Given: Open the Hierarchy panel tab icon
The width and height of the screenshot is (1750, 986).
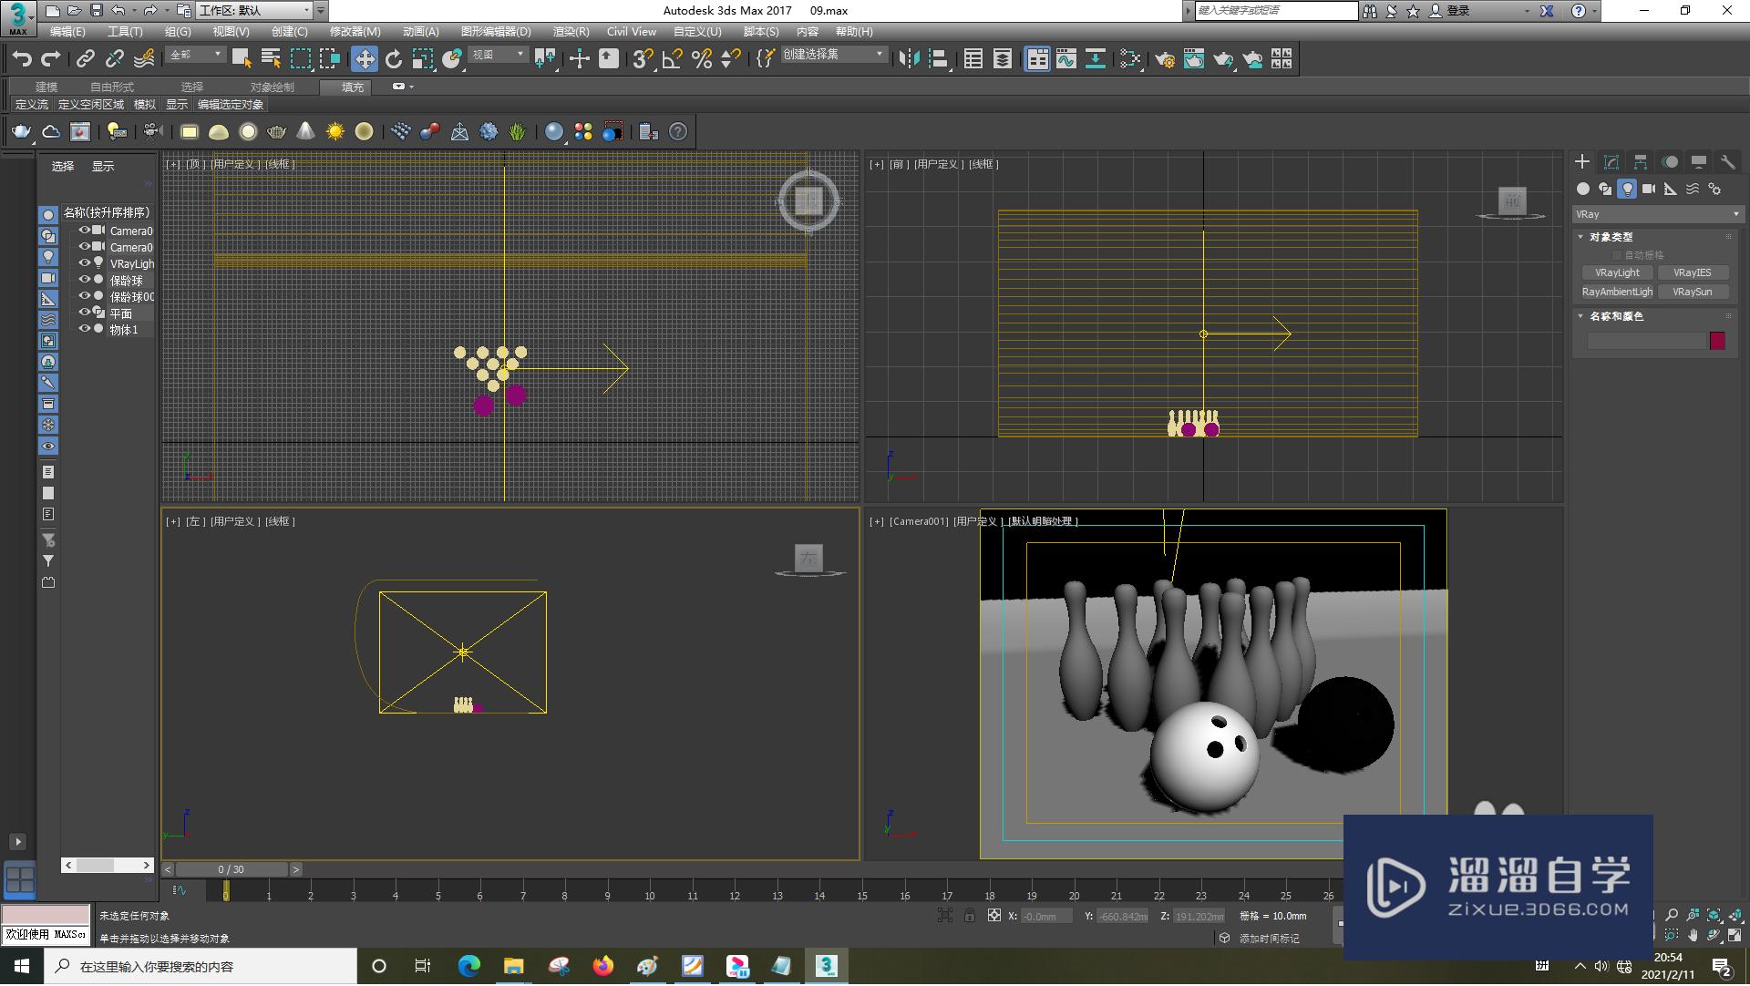Looking at the screenshot, I should (1641, 162).
